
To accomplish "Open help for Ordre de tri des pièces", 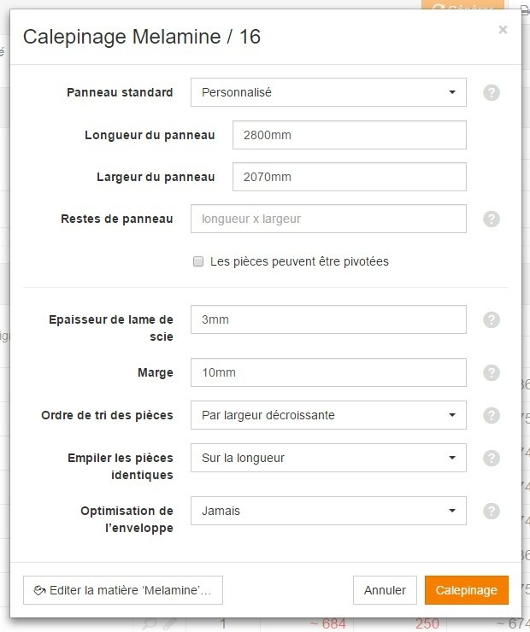I will pos(492,415).
